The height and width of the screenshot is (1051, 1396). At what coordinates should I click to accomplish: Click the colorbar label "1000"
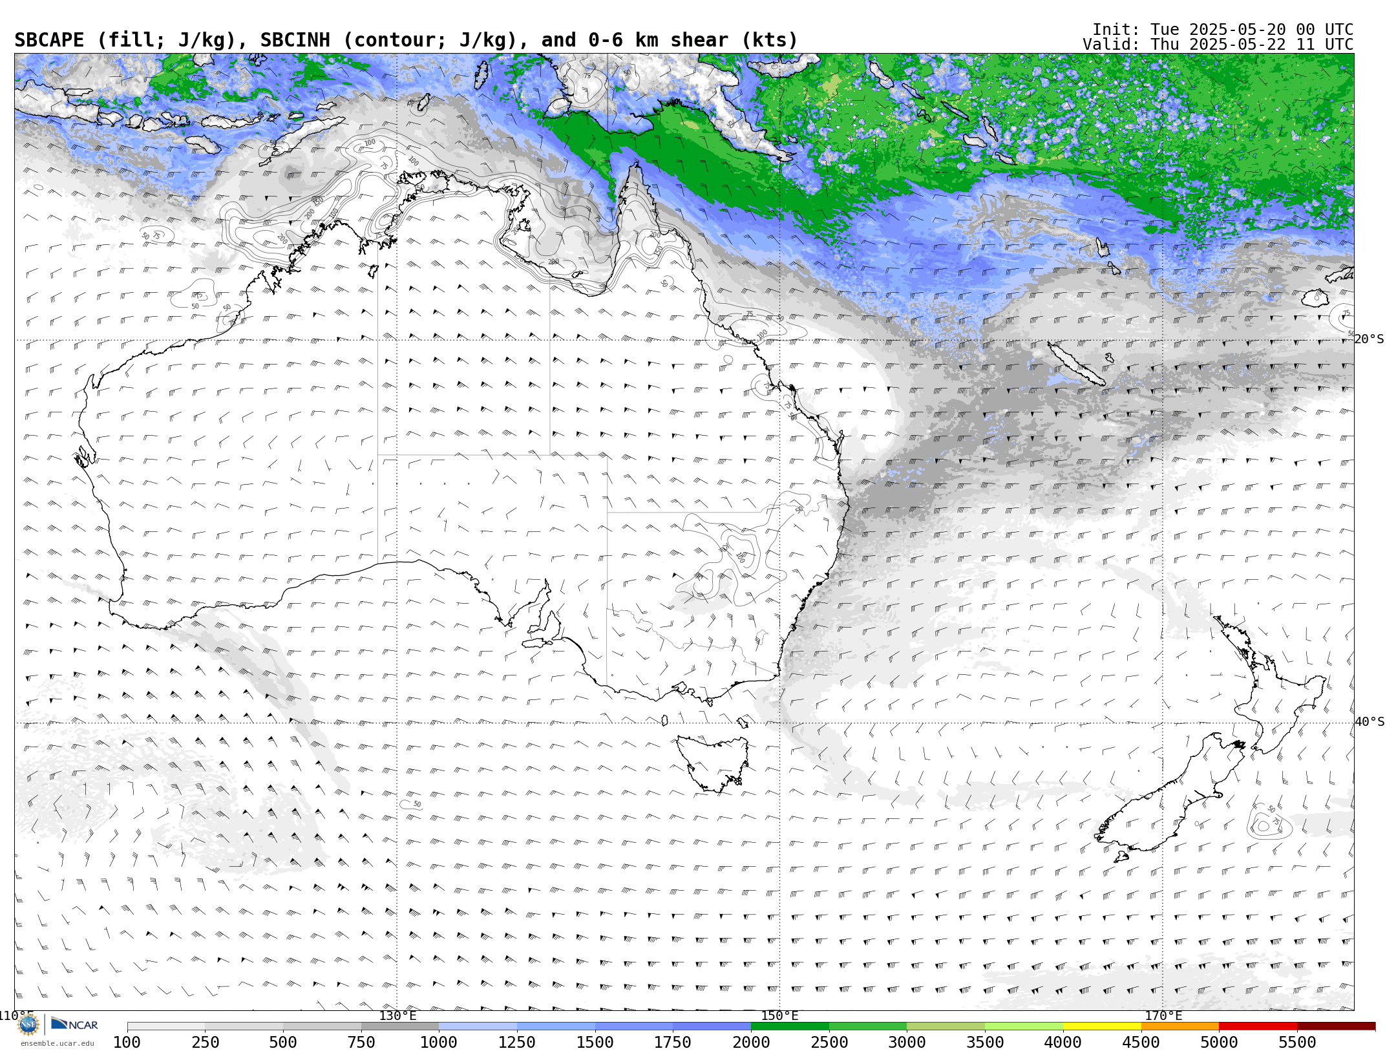(439, 1043)
